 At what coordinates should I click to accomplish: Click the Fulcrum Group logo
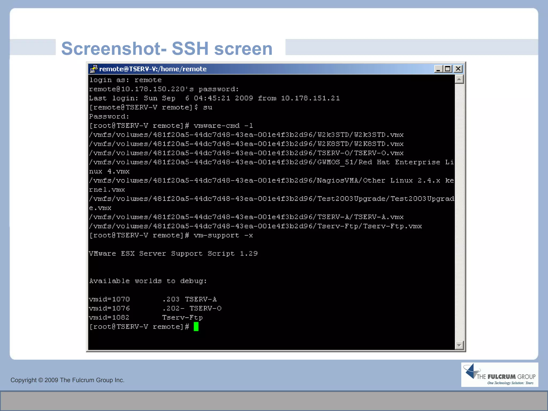(x=500, y=375)
